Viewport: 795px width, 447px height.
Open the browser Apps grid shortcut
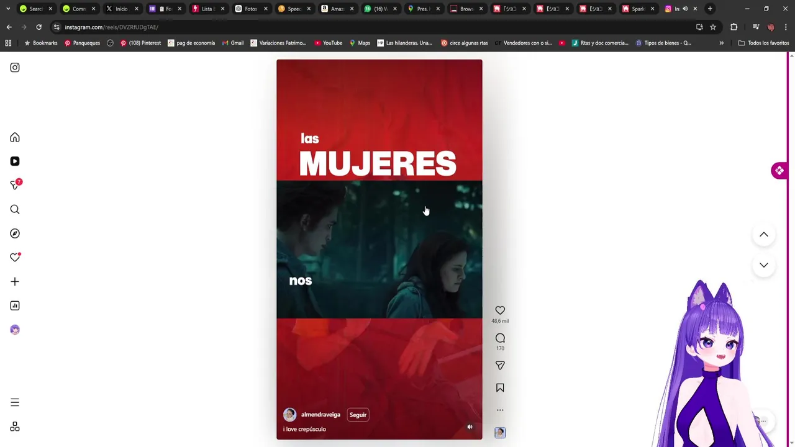point(8,43)
